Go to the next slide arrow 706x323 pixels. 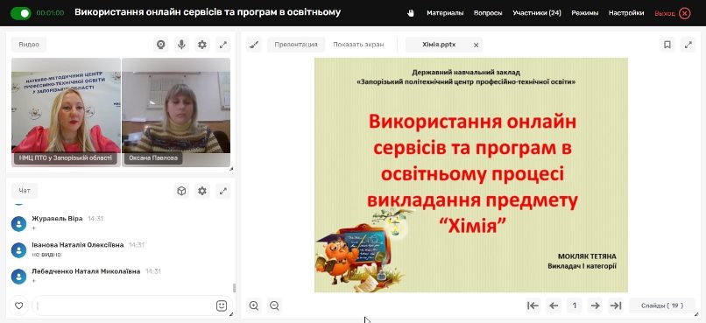[x=596, y=305]
